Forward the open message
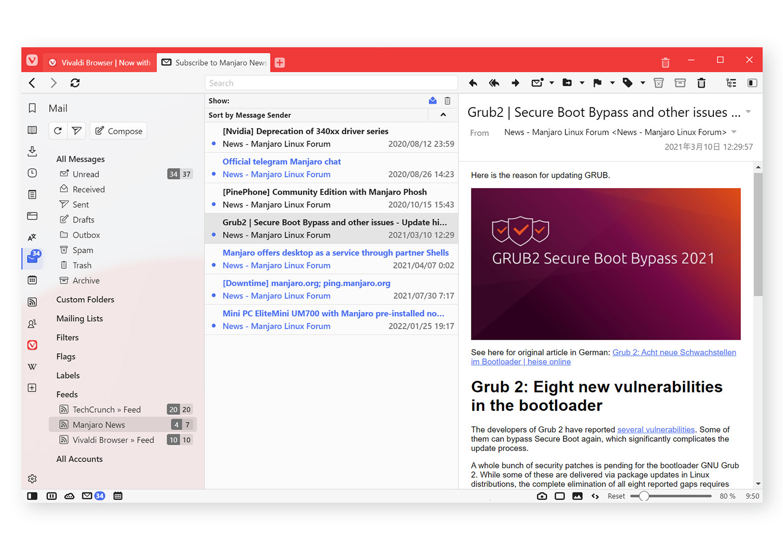The width and height of the screenshot is (783, 549). (515, 83)
